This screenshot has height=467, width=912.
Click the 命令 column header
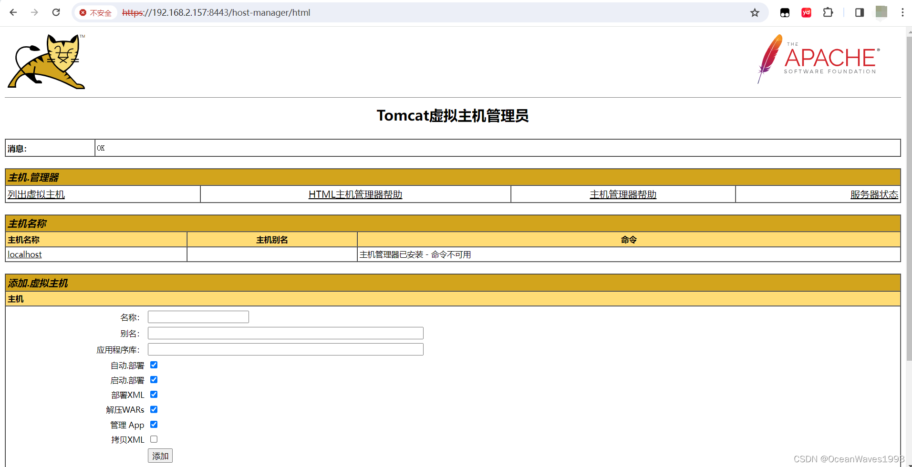tap(629, 240)
